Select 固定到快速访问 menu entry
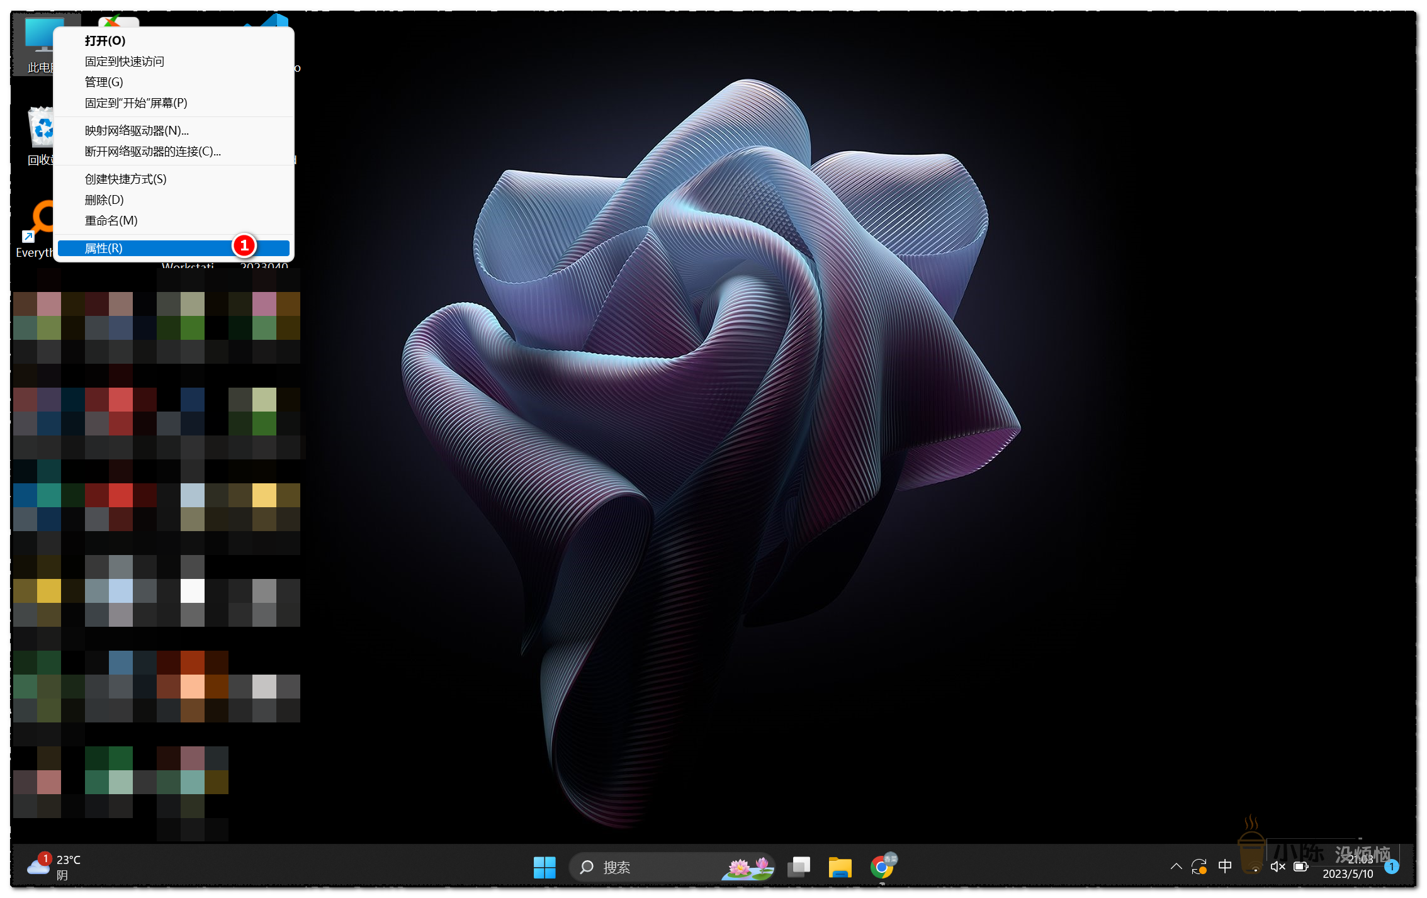The height and width of the screenshot is (898, 1427). 125,62
